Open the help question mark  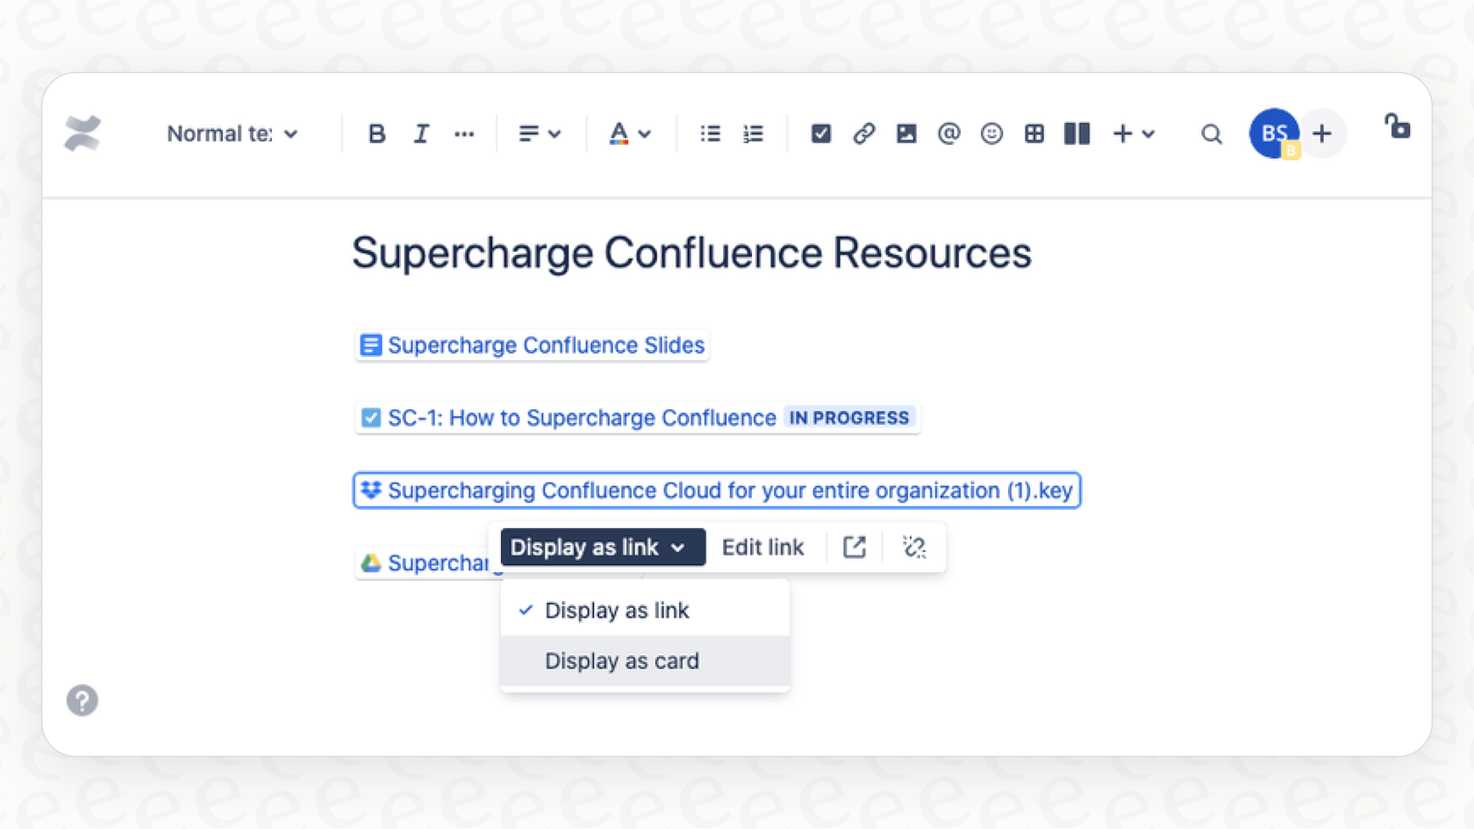click(x=82, y=700)
